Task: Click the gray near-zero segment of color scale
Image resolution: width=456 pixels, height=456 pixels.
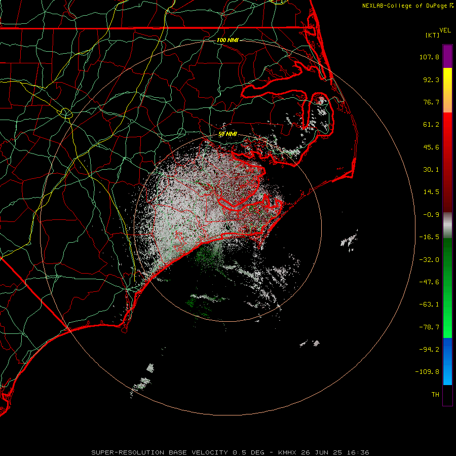Action: [x=447, y=225]
